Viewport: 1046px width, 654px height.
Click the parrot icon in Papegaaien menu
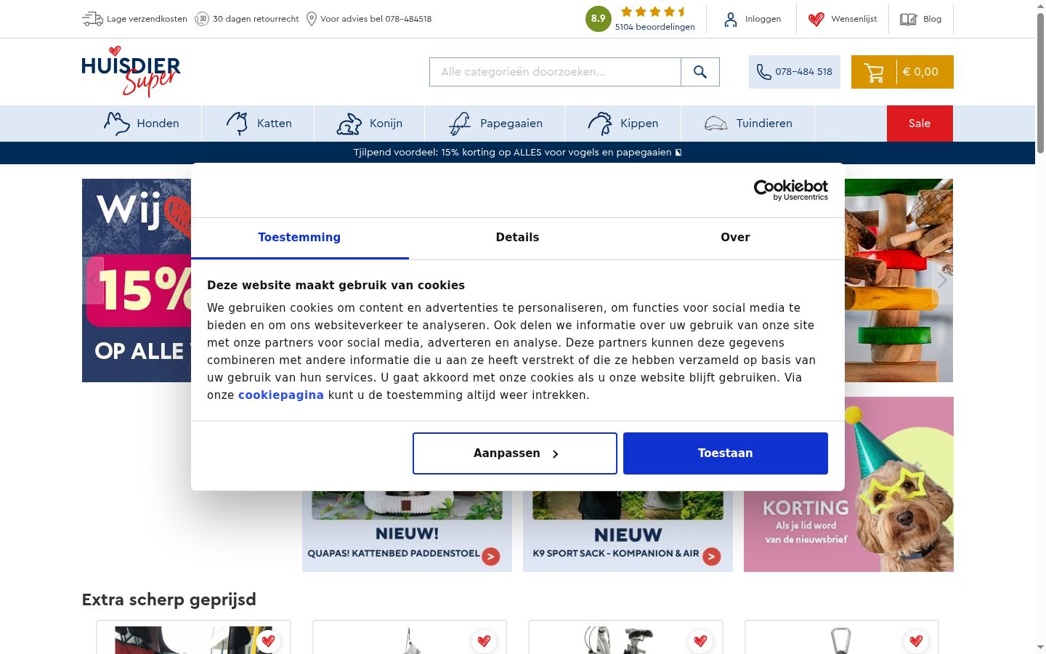[x=459, y=124]
